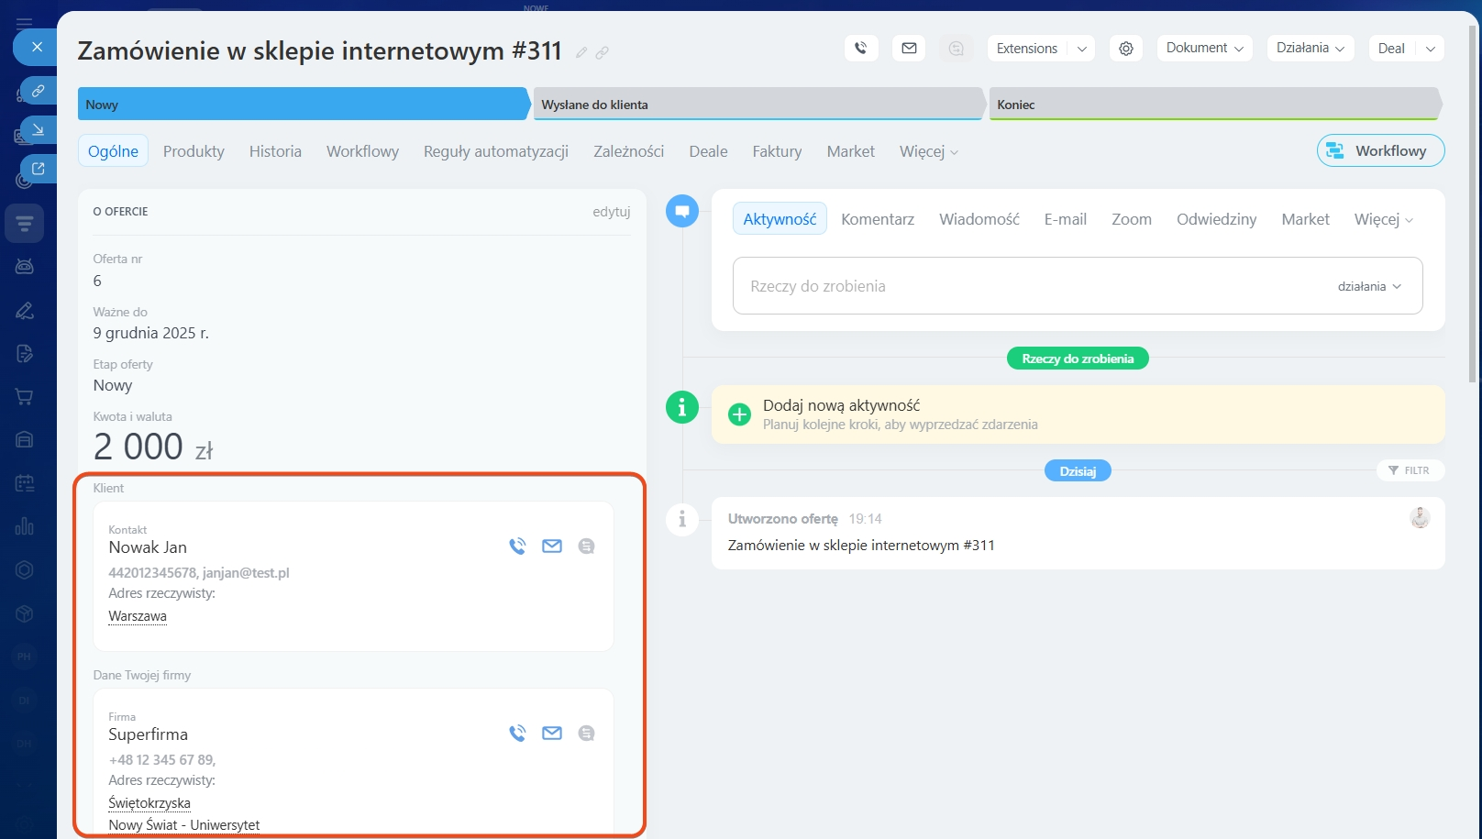
Task: Open chat with Superfirma company
Action: tap(587, 734)
